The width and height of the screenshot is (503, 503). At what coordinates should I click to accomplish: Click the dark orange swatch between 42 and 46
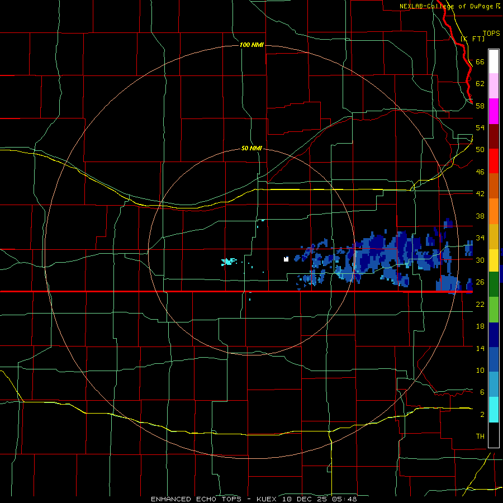pos(493,186)
